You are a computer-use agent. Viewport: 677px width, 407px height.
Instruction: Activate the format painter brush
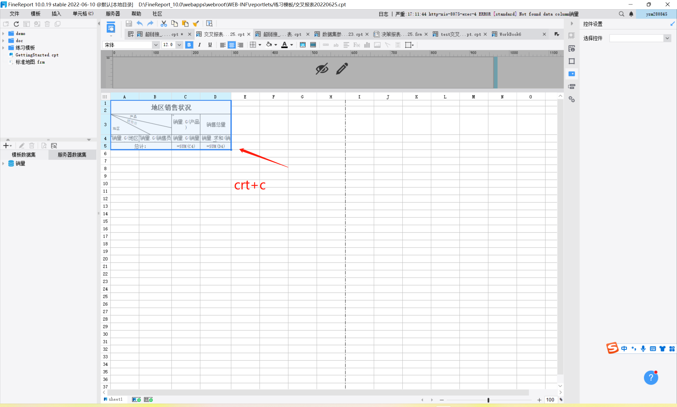(196, 24)
